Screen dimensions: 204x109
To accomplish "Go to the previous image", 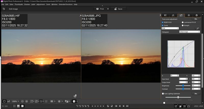I will pyautogui.click(x=120, y=106).
